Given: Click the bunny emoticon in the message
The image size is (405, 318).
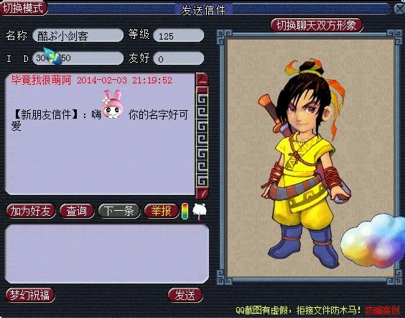Looking at the screenshot, I should pyautogui.click(x=113, y=104).
